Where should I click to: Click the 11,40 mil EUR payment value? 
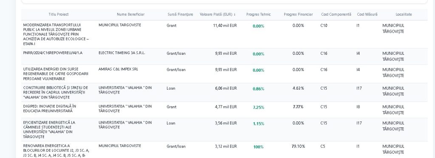pyautogui.click(x=225, y=25)
